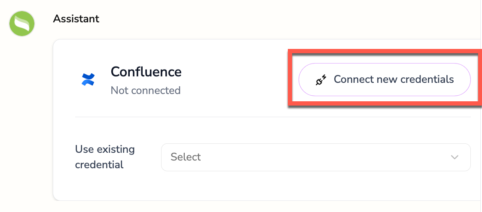482x212 pixels.
Task: Click the "Not connected" status text
Action: [x=146, y=91]
